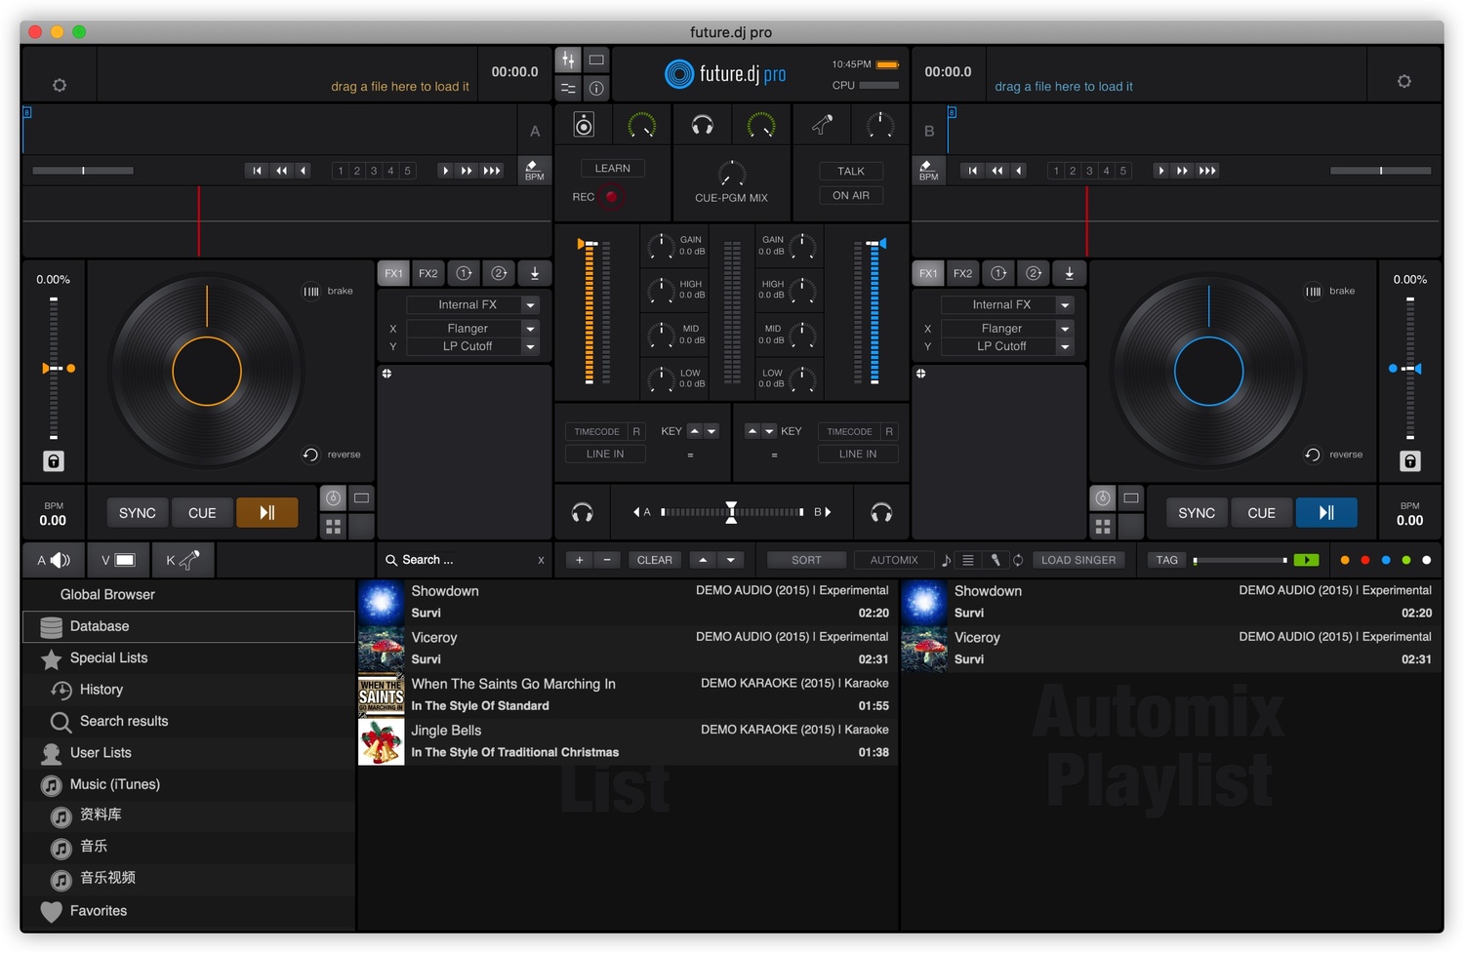The height and width of the screenshot is (953, 1464).
Task: Switch to deck A FX2 tab
Action: (x=428, y=274)
